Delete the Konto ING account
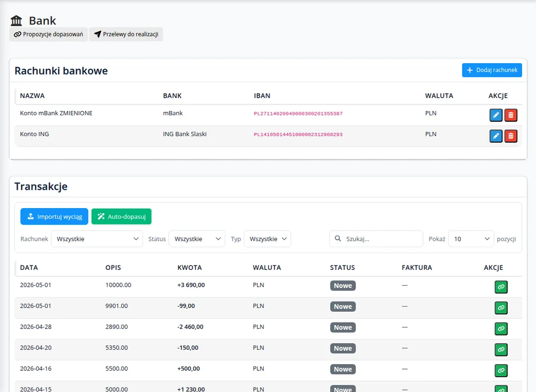The width and height of the screenshot is (536, 392). (x=511, y=136)
